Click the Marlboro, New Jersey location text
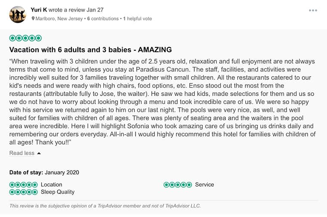Screen dimensions: 327x217 (x=59, y=19)
